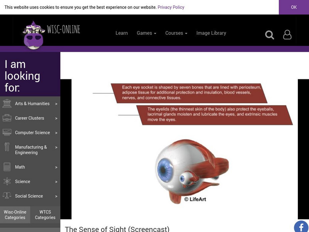
Task: Dismiss the cookie notice with OK
Action: tap(293, 7)
